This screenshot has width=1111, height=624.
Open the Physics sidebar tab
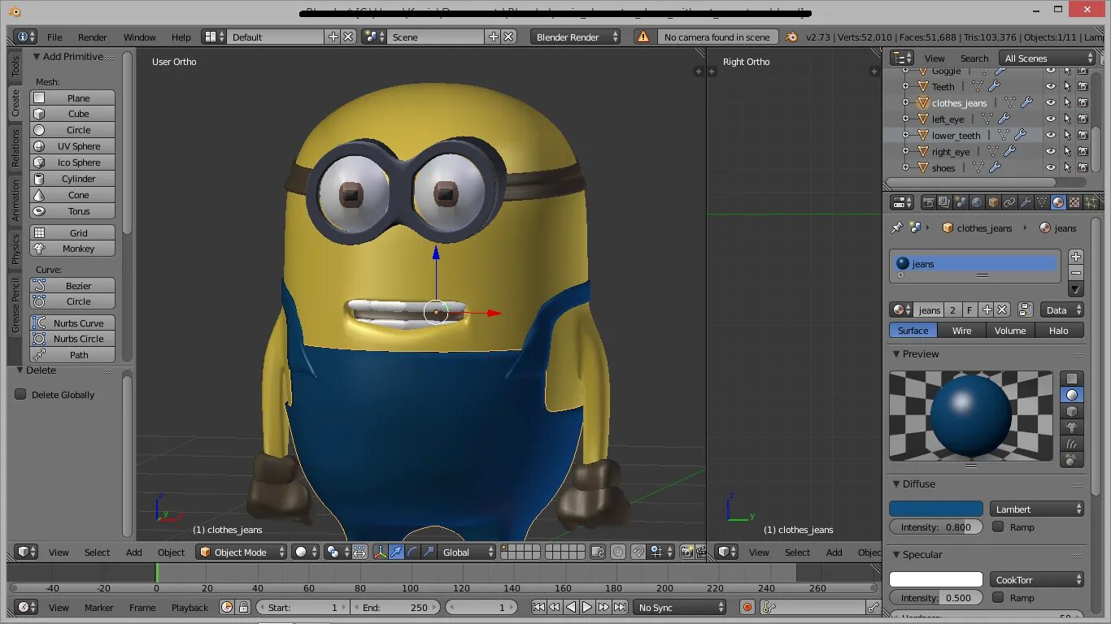(15, 249)
